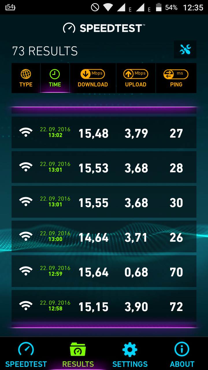Tap Wi-Fi icon of the 13:02 result
208x370 pixels.
click(26, 132)
